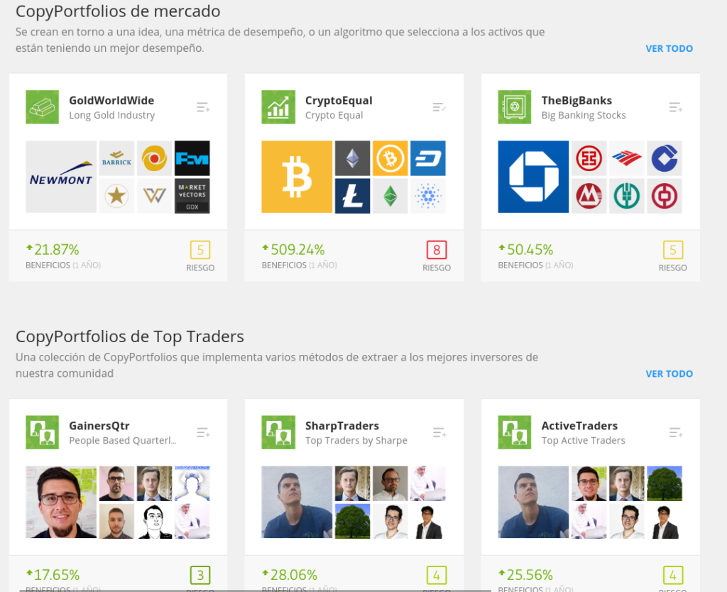Add SharpTraders to watchlist

click(x=439, y=433)
